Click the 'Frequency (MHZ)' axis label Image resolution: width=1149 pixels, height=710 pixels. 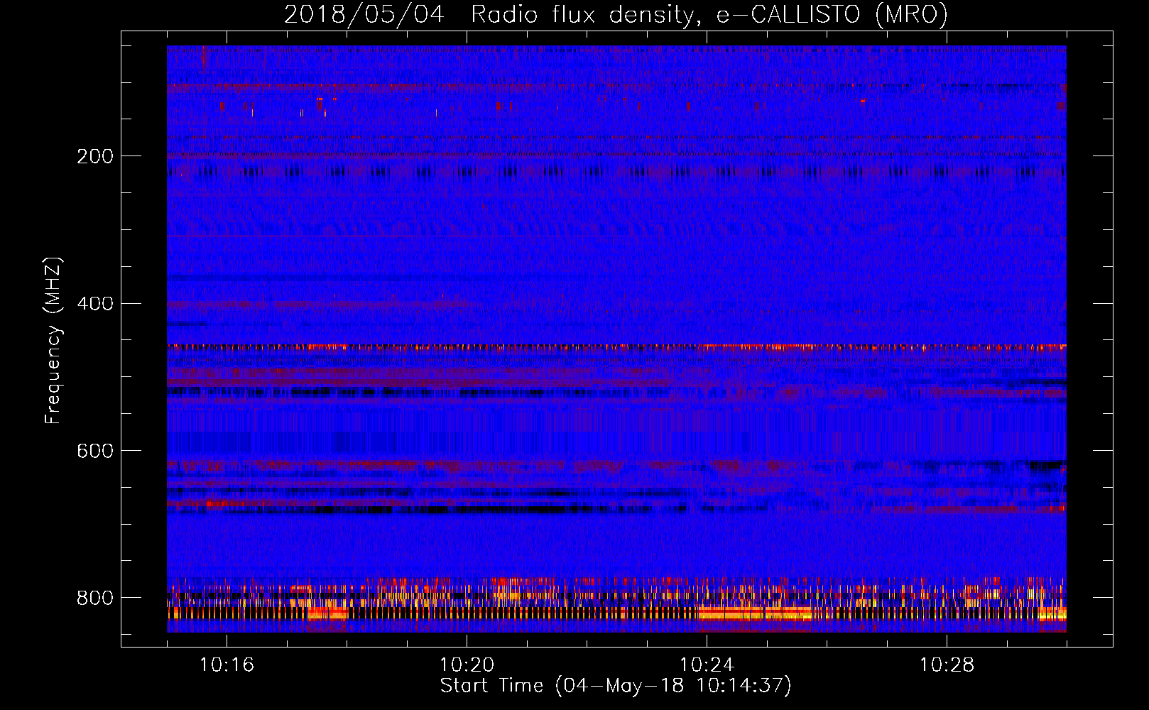point(53,341)
